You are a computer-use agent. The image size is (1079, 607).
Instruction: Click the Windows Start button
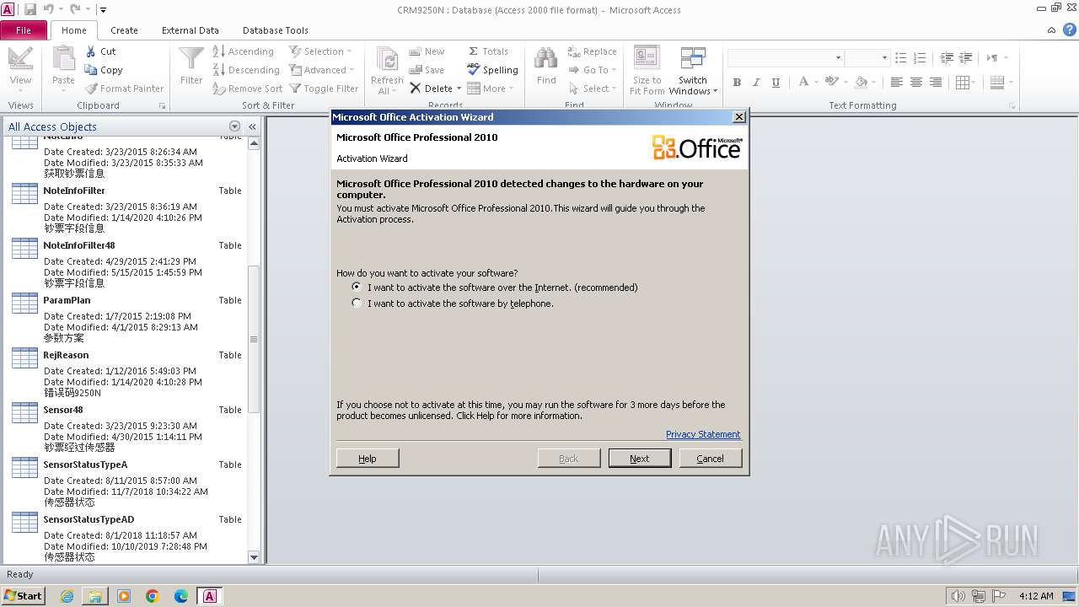[x=24, y=595]
